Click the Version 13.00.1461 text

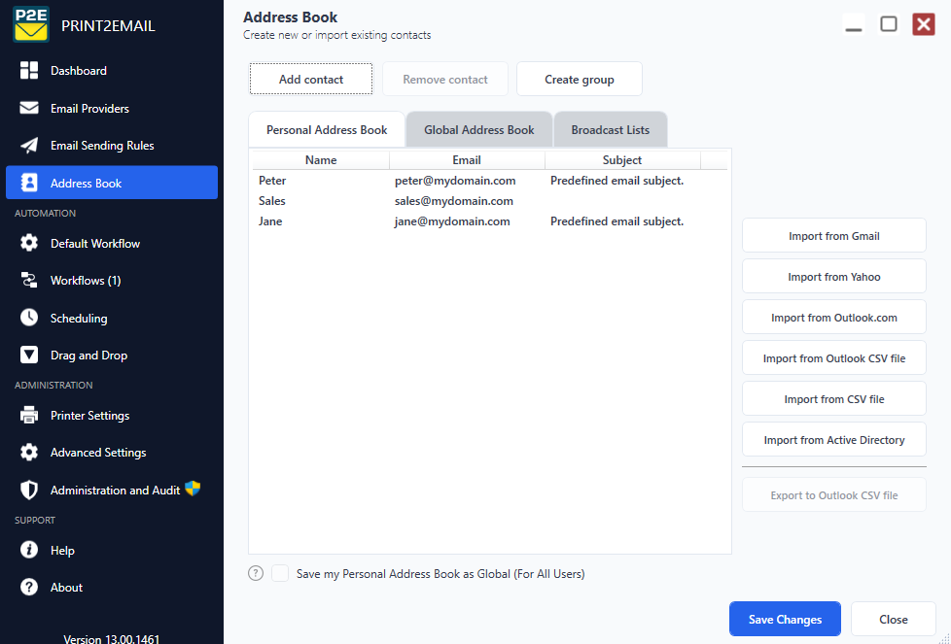tap(112, 638)
